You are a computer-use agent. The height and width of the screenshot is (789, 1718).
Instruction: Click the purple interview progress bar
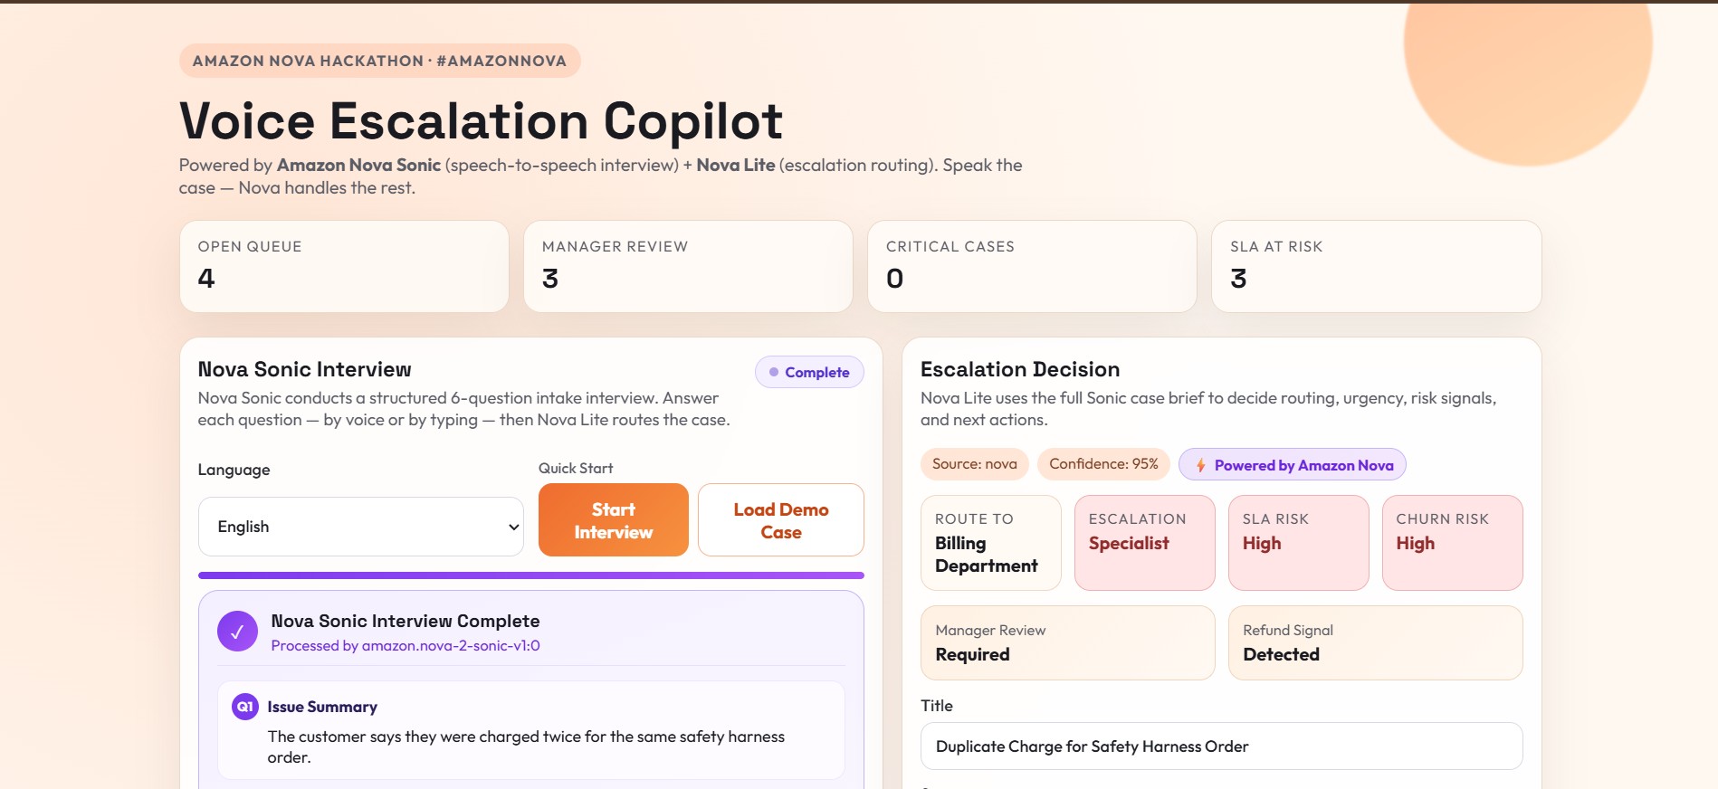[531, 575]
